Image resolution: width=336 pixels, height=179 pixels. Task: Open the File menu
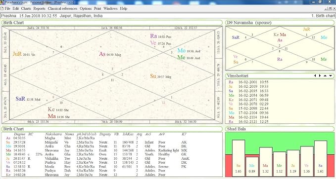click(x=7, y=8)
